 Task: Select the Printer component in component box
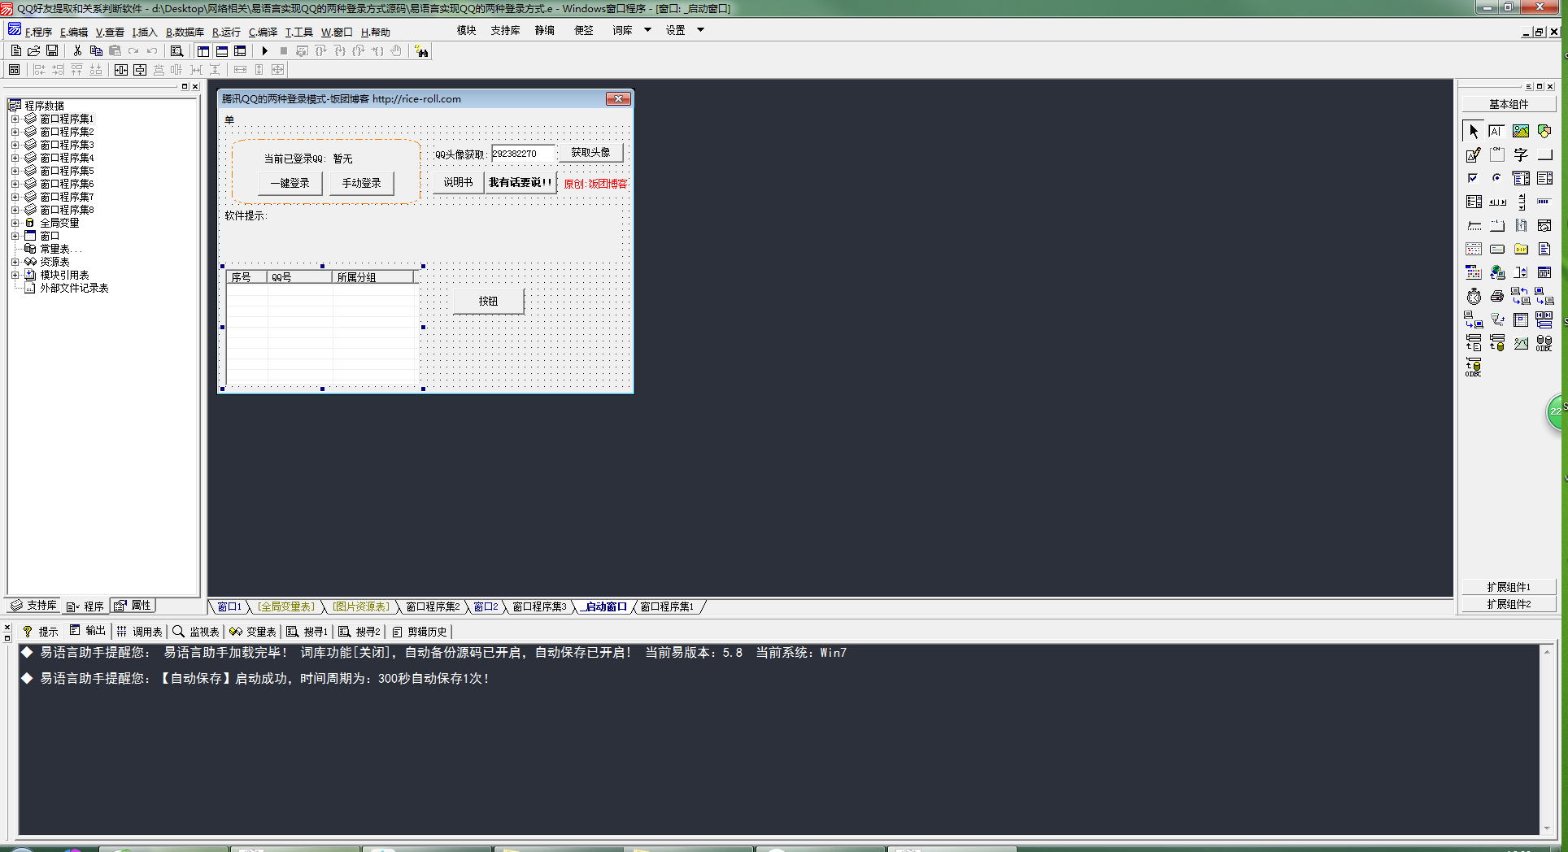(x=1497, y=297)
